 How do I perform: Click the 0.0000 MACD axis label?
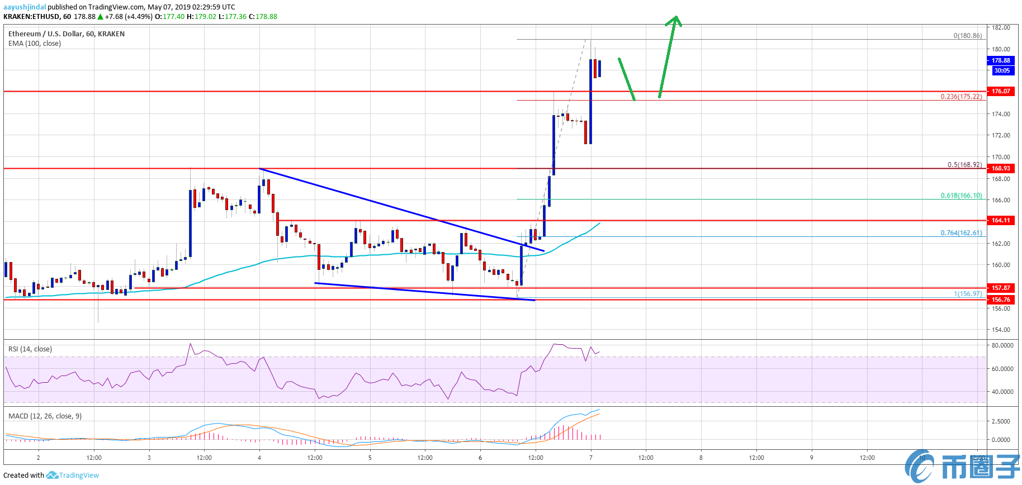coord(1001,440)
